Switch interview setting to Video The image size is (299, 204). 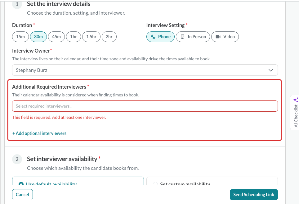225,37
